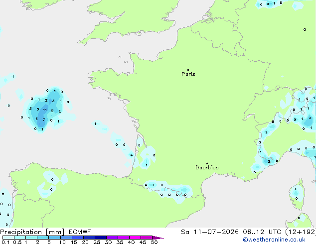Click the 11 mm precipitation value in Atlantic
The width and height of the screenshot is (316, 244).
pos(45,110)
